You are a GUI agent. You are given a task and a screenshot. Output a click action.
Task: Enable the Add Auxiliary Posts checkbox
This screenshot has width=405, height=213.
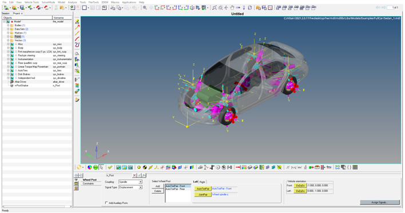[106, 203]
